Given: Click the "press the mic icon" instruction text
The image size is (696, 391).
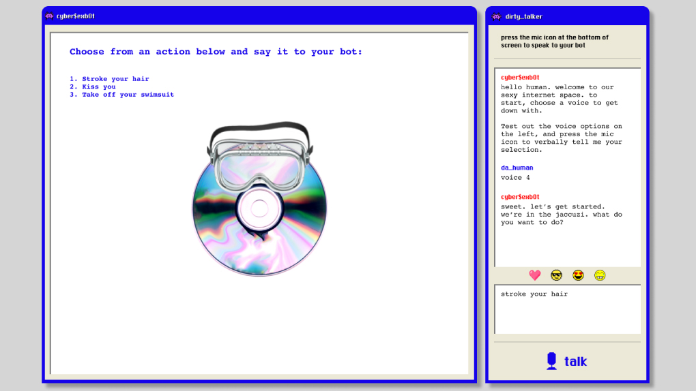Looking at the screenshot, I should 554,42.
